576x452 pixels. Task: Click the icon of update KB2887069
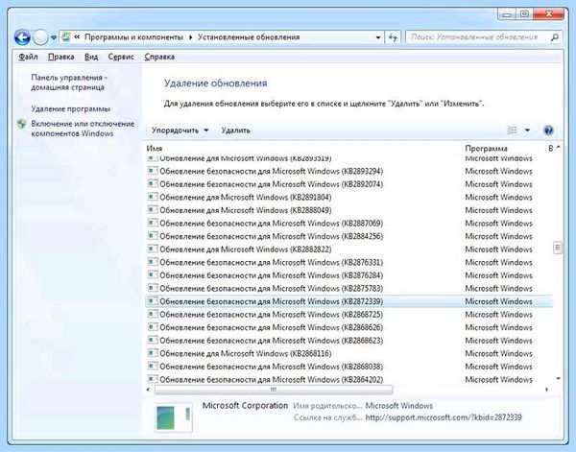click(153, 223)
